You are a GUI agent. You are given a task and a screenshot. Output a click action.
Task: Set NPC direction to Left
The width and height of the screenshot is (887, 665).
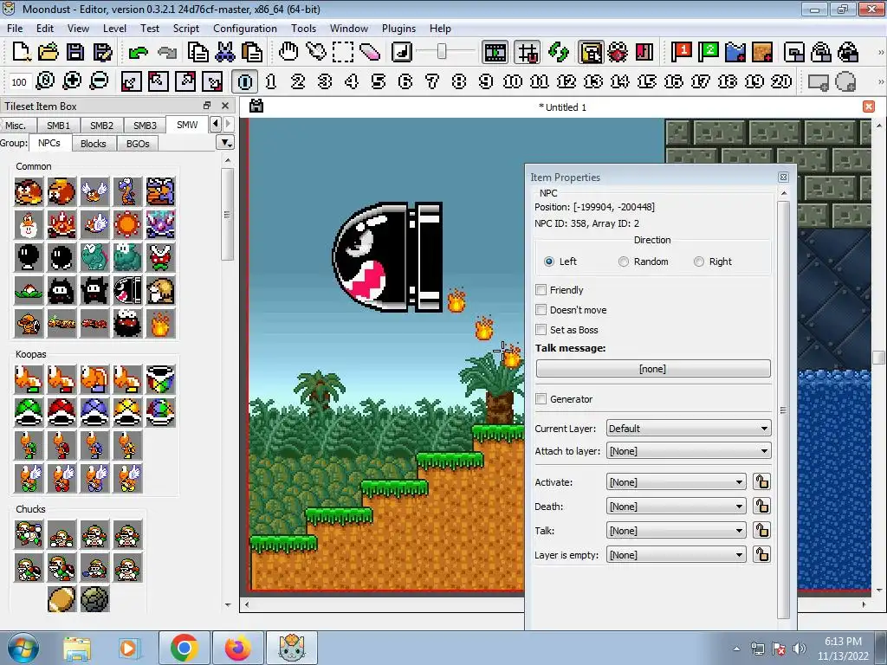[548, 261]
